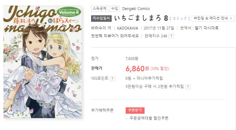The height and width of the screenshot is (130, 236).
Task: Click the 직수입일서 badge
Action: coord(101,19)
